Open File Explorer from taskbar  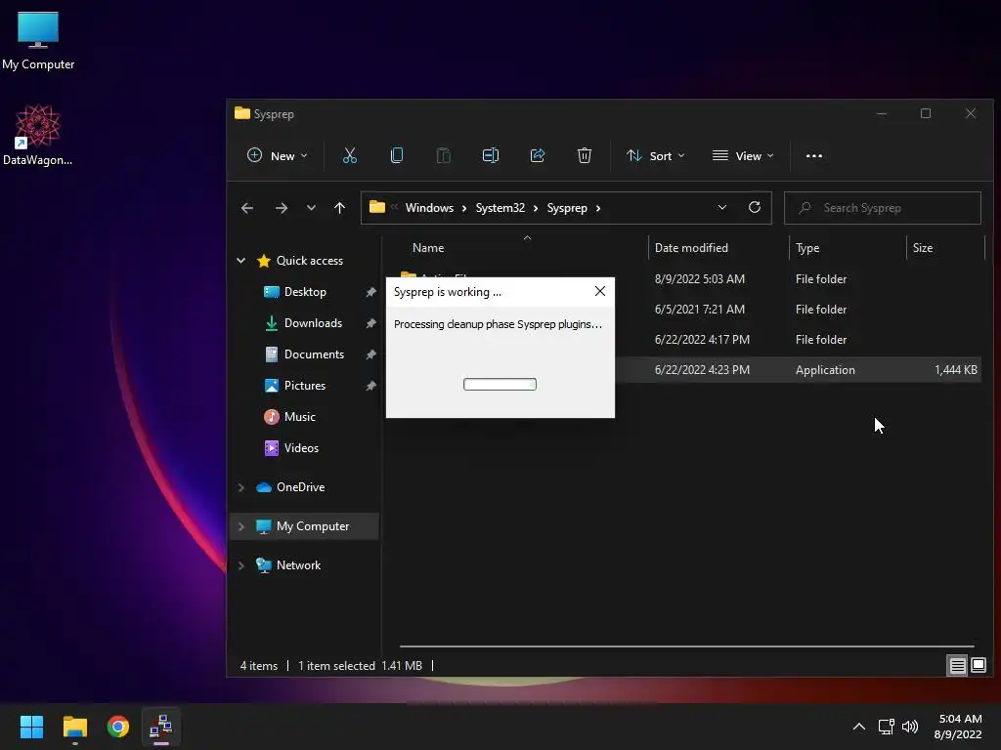74,727
